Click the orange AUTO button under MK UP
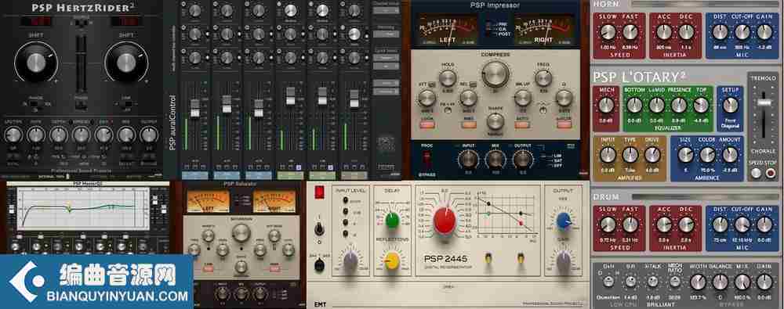 pos(522,125)
